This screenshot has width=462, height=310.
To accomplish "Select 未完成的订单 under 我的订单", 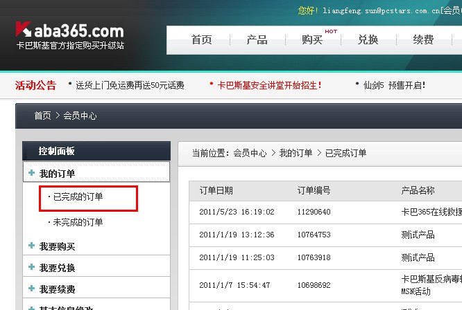I will point(78,222).
